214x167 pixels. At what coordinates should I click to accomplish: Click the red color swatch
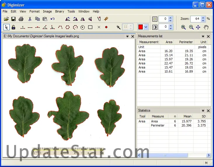pos(140,27)
